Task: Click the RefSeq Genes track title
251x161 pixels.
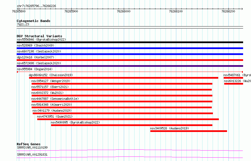Action: pos(28,144)
